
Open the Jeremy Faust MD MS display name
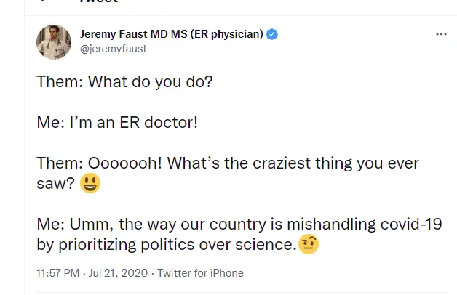pyautogui.click(x=172, y=34)
